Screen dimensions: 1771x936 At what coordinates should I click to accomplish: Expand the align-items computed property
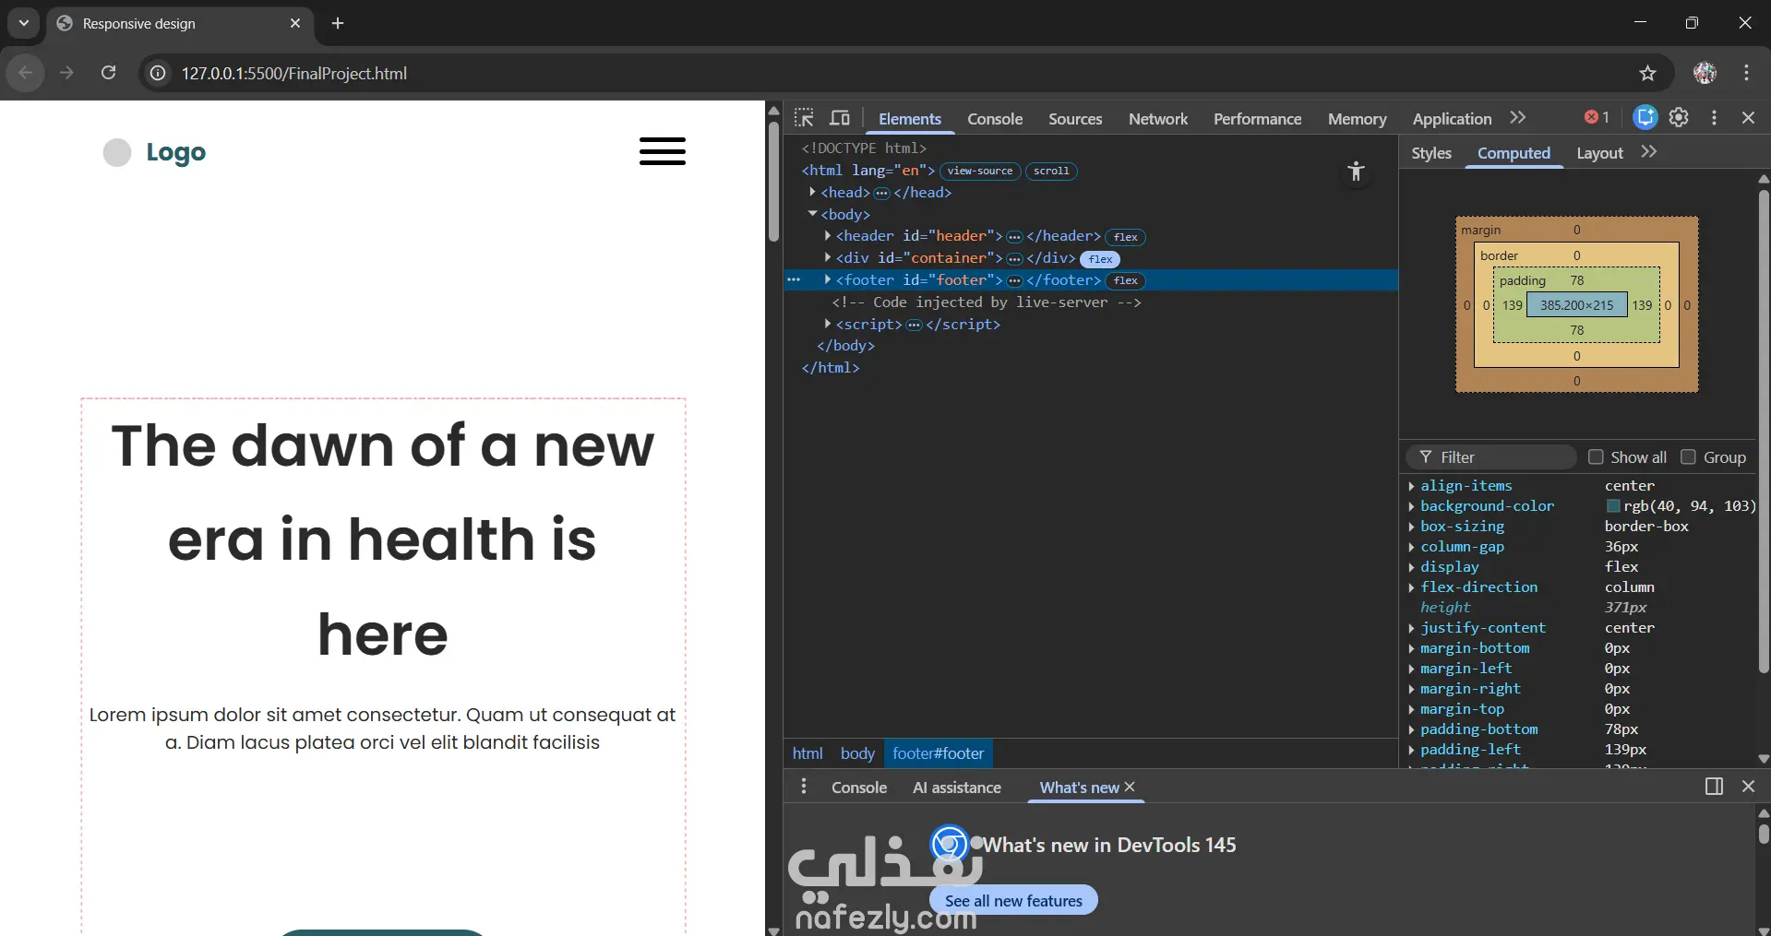click(x=1411, y=486)
